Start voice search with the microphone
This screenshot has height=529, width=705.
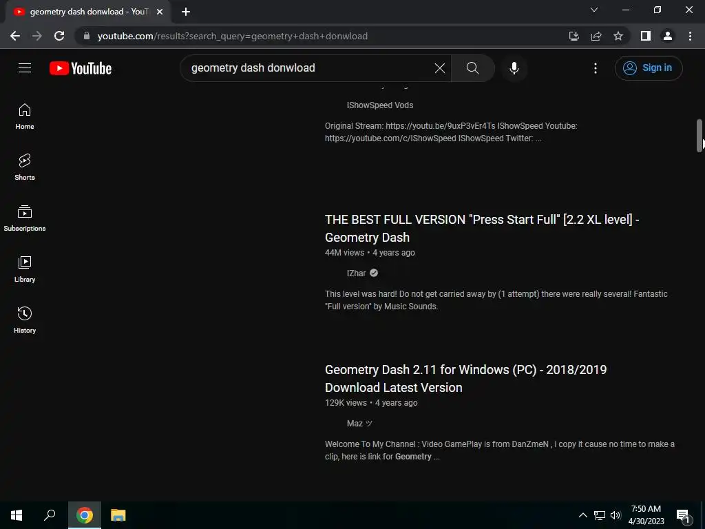[514, 68]
